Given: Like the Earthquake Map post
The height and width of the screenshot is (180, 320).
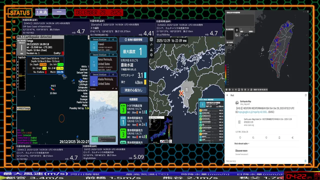Looking at the screenshot, I should pos(266,137).
